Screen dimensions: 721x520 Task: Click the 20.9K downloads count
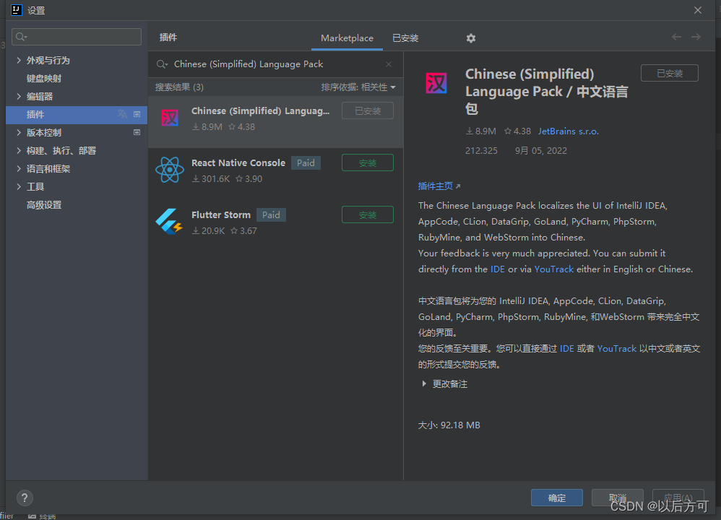coord(208,231)
